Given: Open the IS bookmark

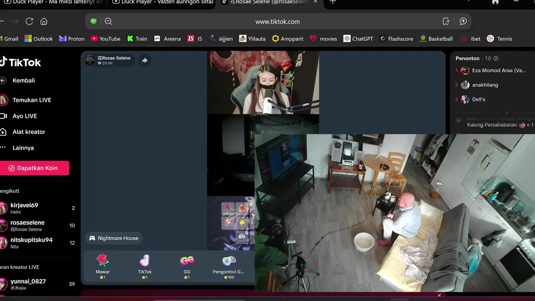Looking at the screenshot, I should pyautogui.click(x=195, y=38).
